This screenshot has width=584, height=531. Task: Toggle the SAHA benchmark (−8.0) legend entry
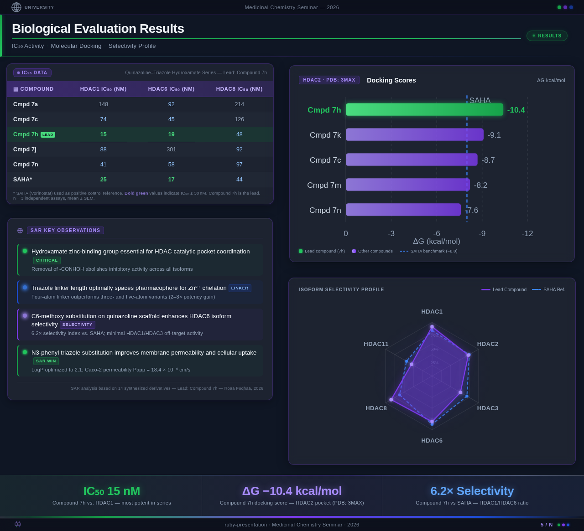tap(428, 251)
